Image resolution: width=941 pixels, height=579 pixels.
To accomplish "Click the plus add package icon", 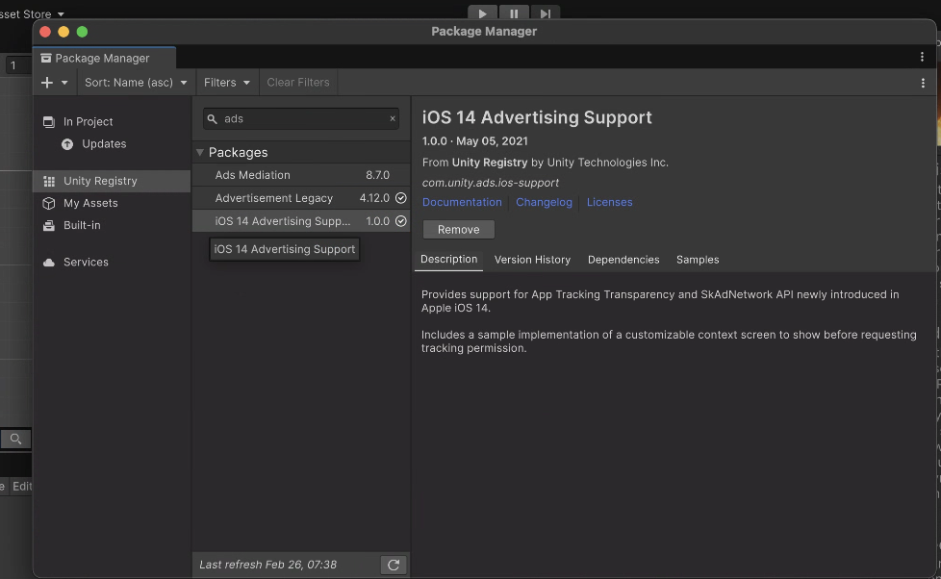I will [47, 83].
